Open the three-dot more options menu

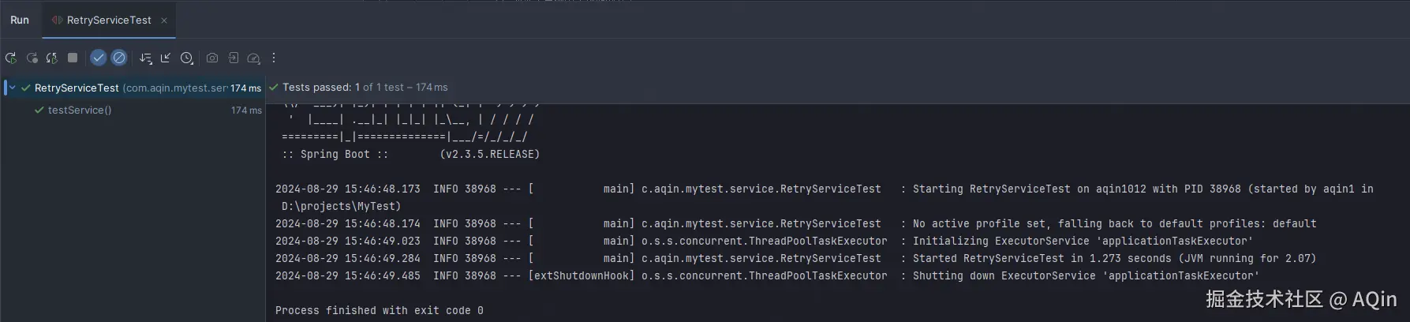(x=274, y=58)
